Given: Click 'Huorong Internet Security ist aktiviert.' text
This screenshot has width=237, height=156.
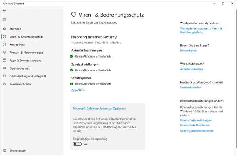Looking at the screenshot, I should click(x=96, y=43).
